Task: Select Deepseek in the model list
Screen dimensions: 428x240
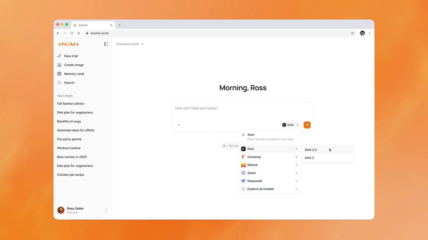Action: [270, 181]
